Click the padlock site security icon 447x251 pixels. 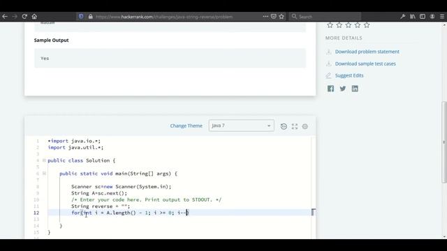[91, 17]
